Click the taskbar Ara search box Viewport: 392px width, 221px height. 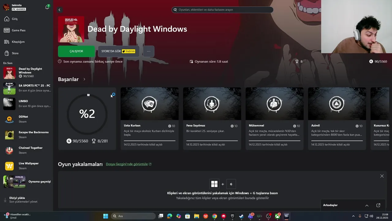(x=133, y=216)
